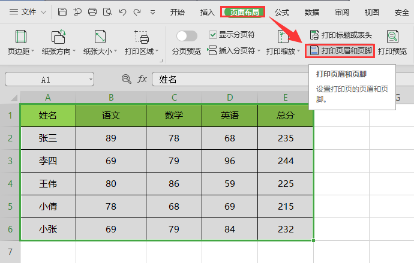Image resolution: width=414 pixels, height=263 pixels.
Task: Expand the 打印区域 dropdown arrow
Action: (157, 50)
